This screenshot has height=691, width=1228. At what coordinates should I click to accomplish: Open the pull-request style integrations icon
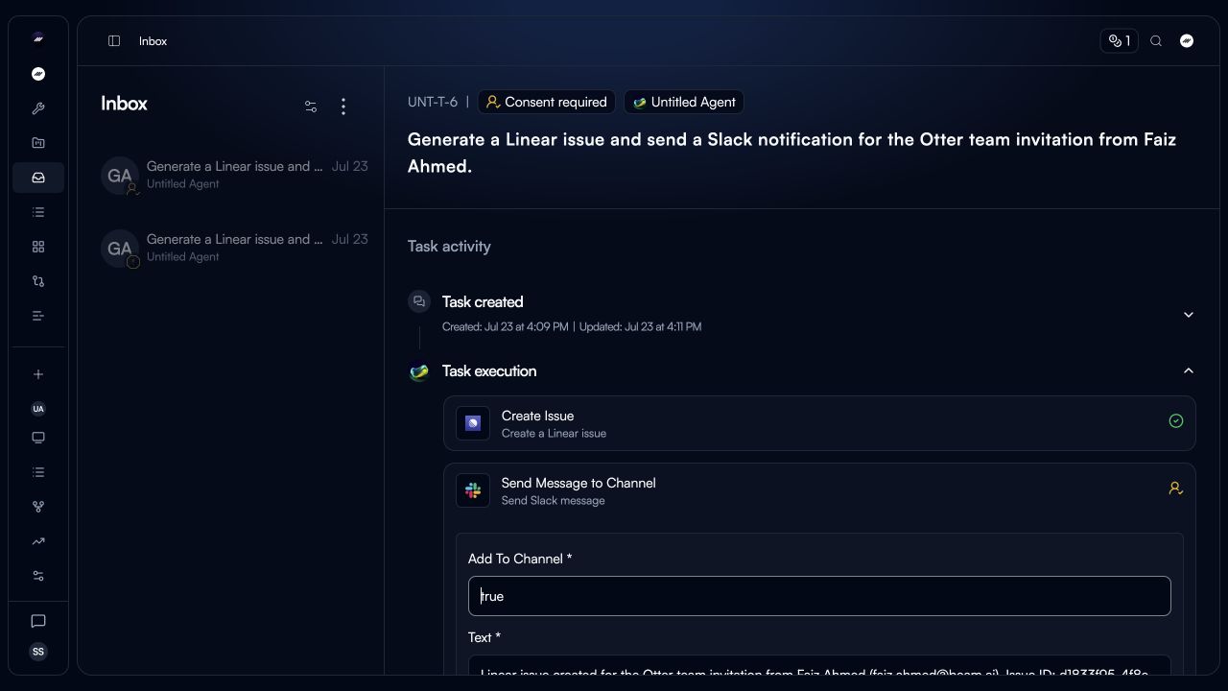coord(38,281)
